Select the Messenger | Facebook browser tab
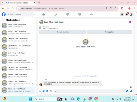Image resolution: width=137 pixels, height=102 pixels. pyautogui.click(x=21, y=3)
